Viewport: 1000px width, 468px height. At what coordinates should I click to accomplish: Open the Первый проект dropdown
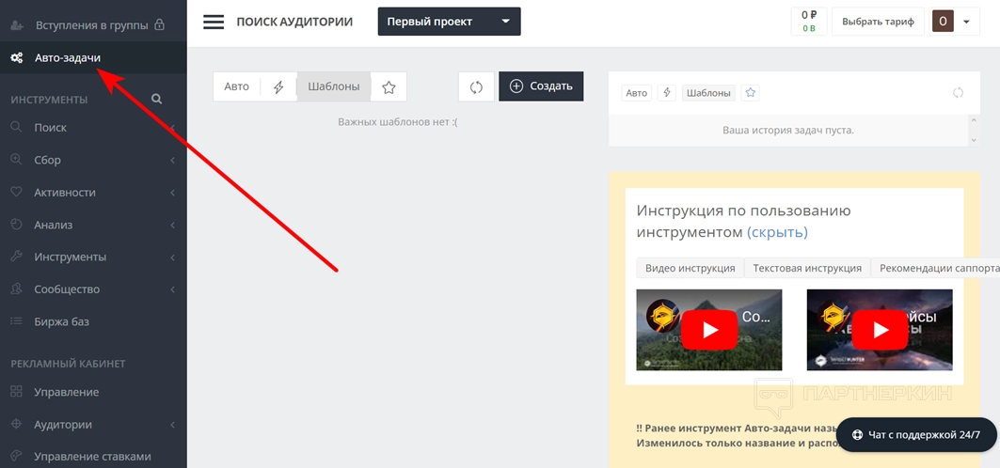click(x=449, y=22)
